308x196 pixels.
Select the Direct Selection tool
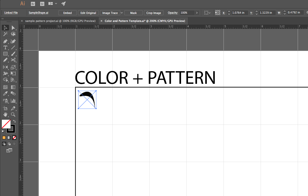pos(13,28)
